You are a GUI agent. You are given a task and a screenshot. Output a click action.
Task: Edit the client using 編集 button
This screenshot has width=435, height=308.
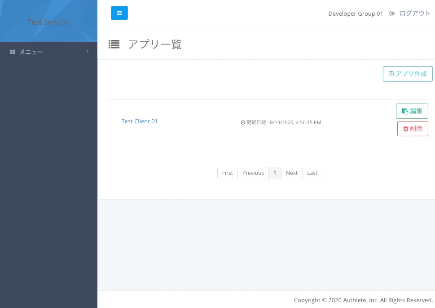412,111
